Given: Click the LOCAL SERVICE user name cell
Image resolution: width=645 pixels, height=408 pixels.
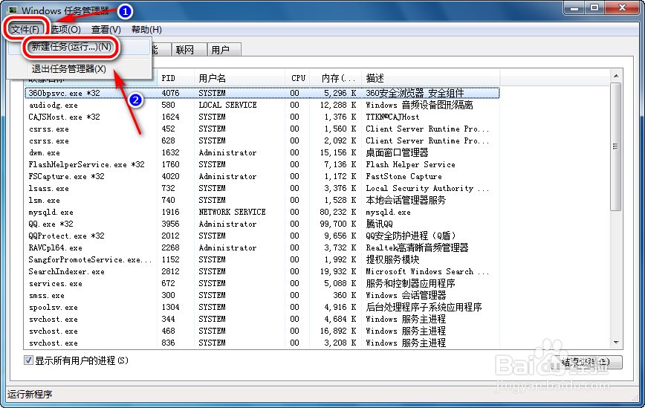Looking at the screenshot, I should coord(227,105).
